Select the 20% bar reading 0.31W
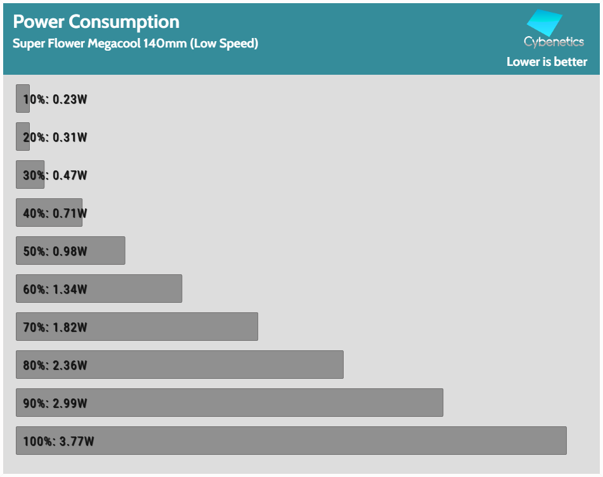 point(22,137)
